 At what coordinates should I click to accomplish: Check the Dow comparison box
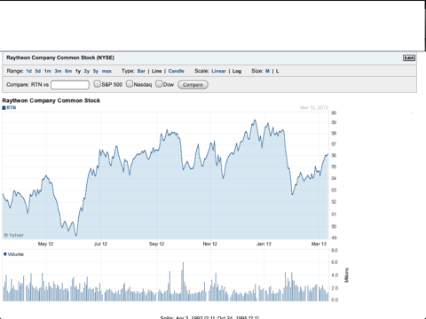[x=159, y=84]
